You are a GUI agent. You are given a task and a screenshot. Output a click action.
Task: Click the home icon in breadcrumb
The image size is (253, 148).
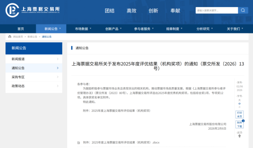pyautogui.click(x=10, y=36)
